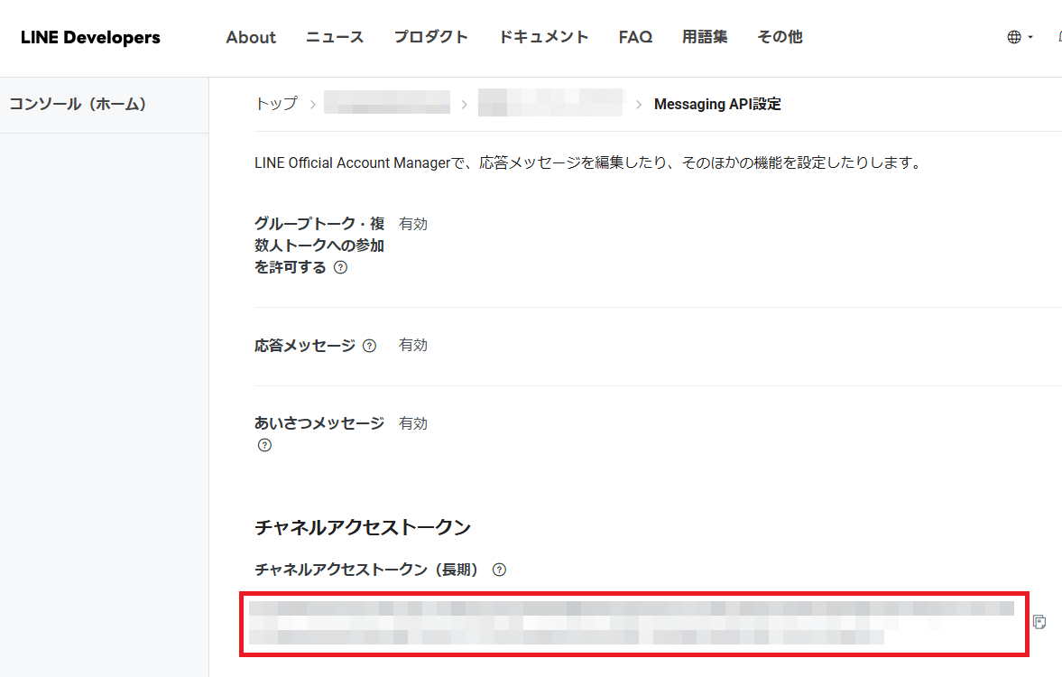This screenshot has width=1062, height=677.
Task: Open the blurred channel breadcrumb before Messaging API設定
Action: (550, 104)
